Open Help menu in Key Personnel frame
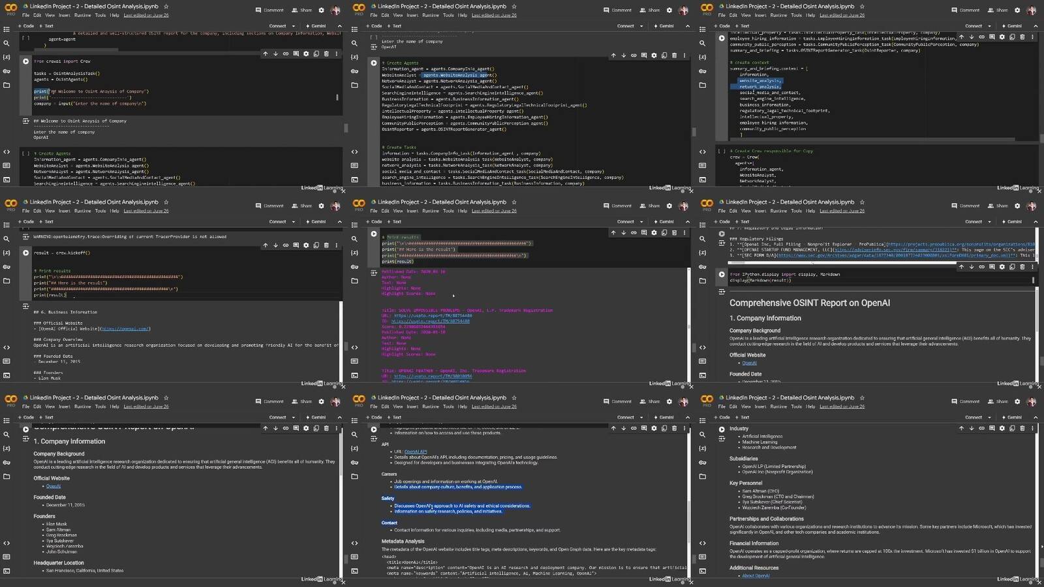This screenshot has width=1044, height=587. pyautogui.click(x=810, y=406)
